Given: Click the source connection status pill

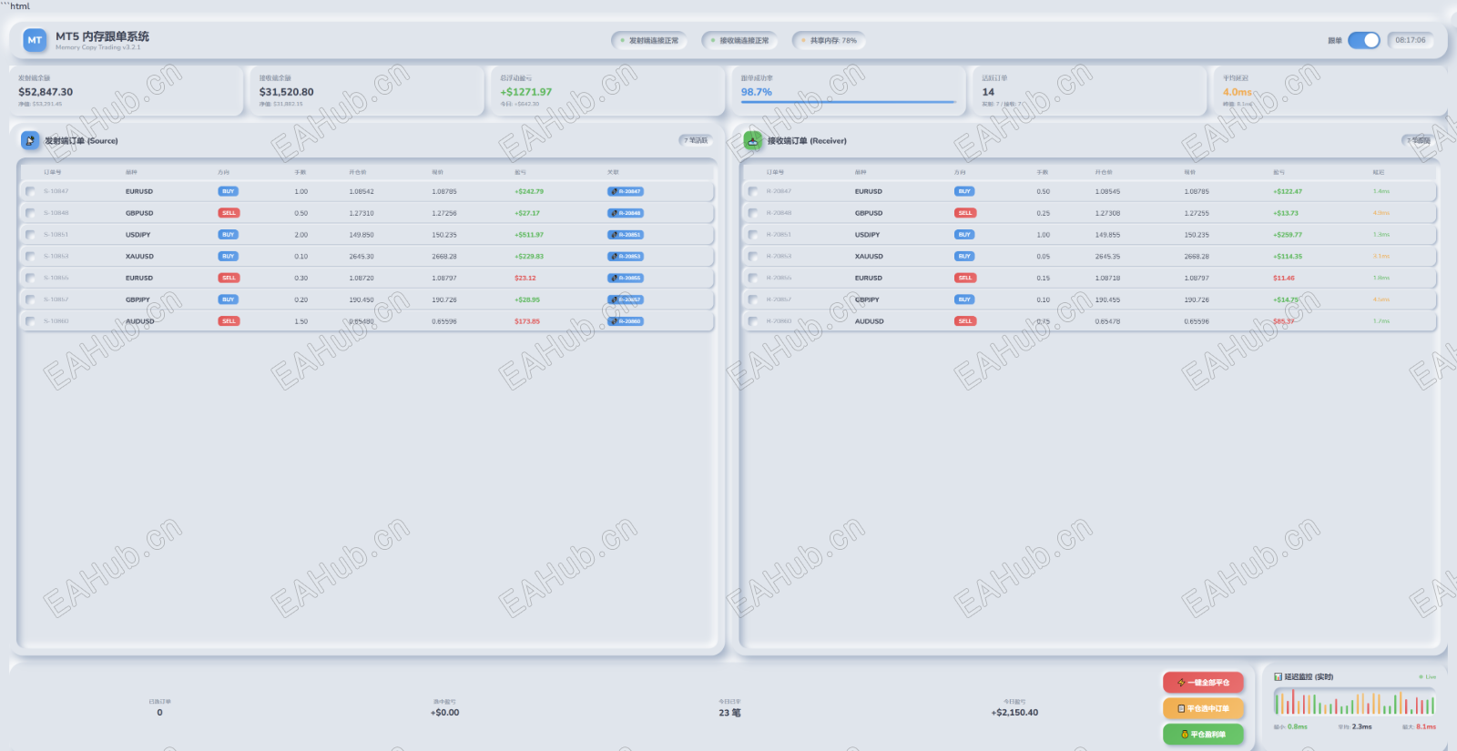Looking at the screenshot, I should (648, 40).
